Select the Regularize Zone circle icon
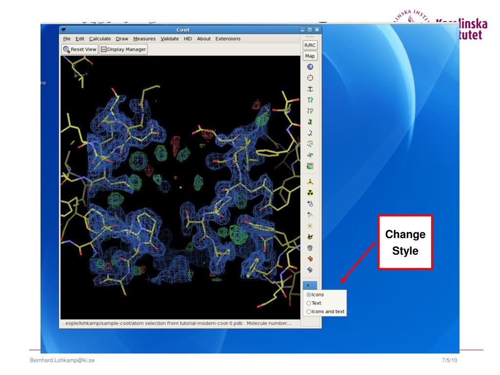The height and width of the screenshot is (375, 500). coord(310,78)
